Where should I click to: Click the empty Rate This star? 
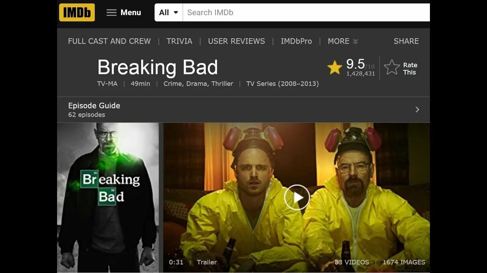coord(392,67)
